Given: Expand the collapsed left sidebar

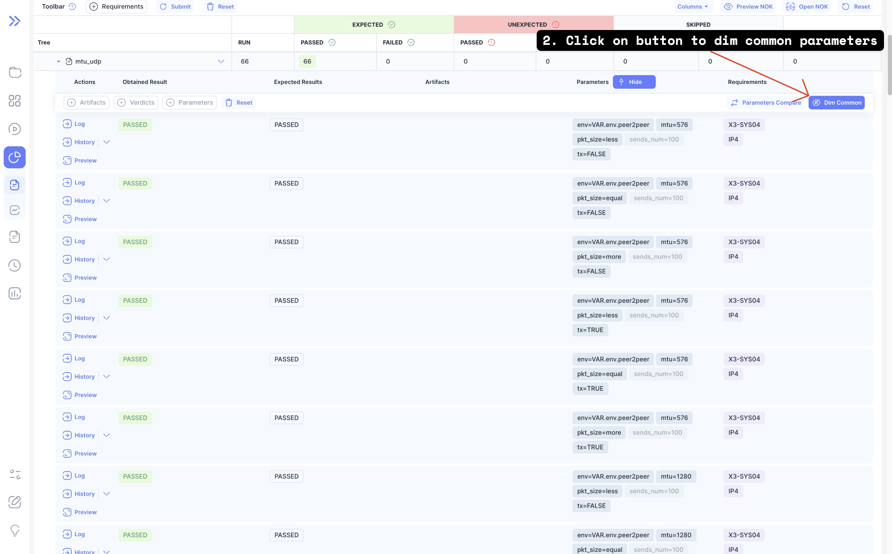Looking at the screenshot, I should tap(15, 21).
